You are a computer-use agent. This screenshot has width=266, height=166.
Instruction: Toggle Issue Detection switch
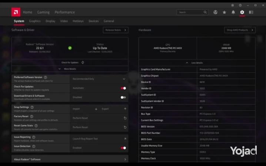click(123, 148)
